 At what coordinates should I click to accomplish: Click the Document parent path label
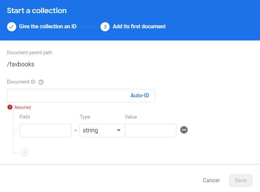(30, 53)
